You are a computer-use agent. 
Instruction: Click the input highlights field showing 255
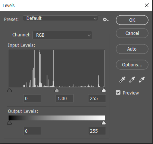pyautogui.click(x=97, y=98)
